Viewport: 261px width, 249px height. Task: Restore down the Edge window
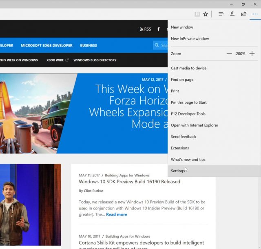[x=243, y=4]
